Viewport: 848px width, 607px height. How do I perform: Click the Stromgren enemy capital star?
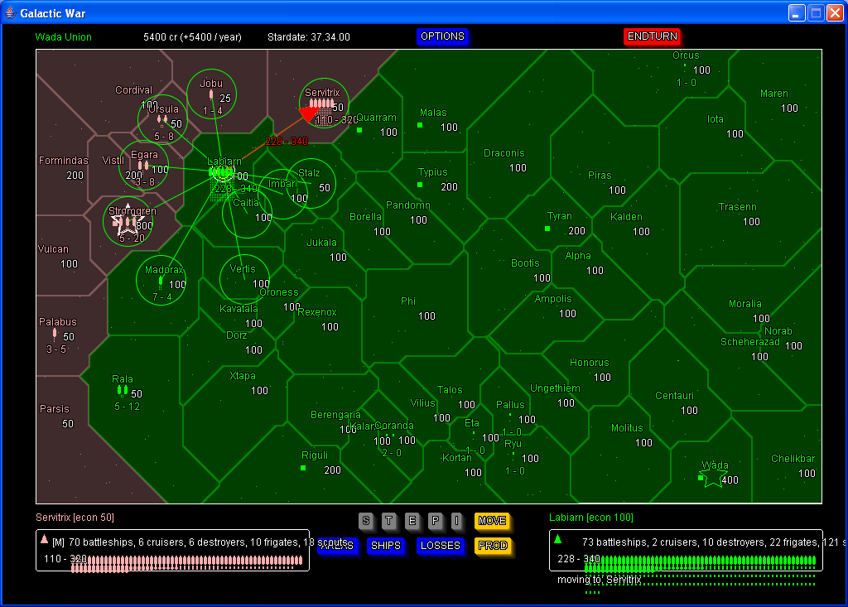pyautogui.click(x=128, y=224)
